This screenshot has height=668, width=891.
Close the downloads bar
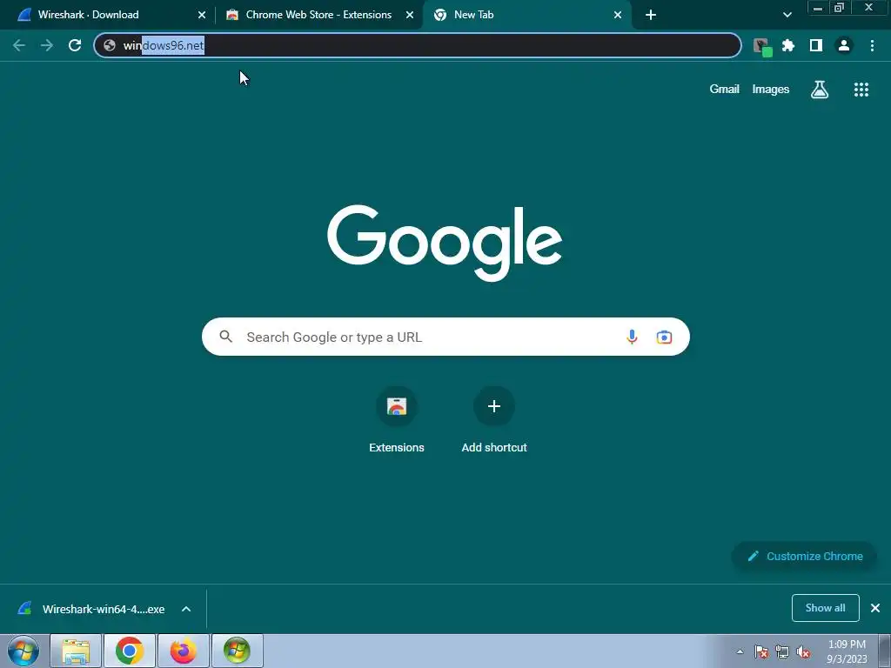[x=875, y=608]
